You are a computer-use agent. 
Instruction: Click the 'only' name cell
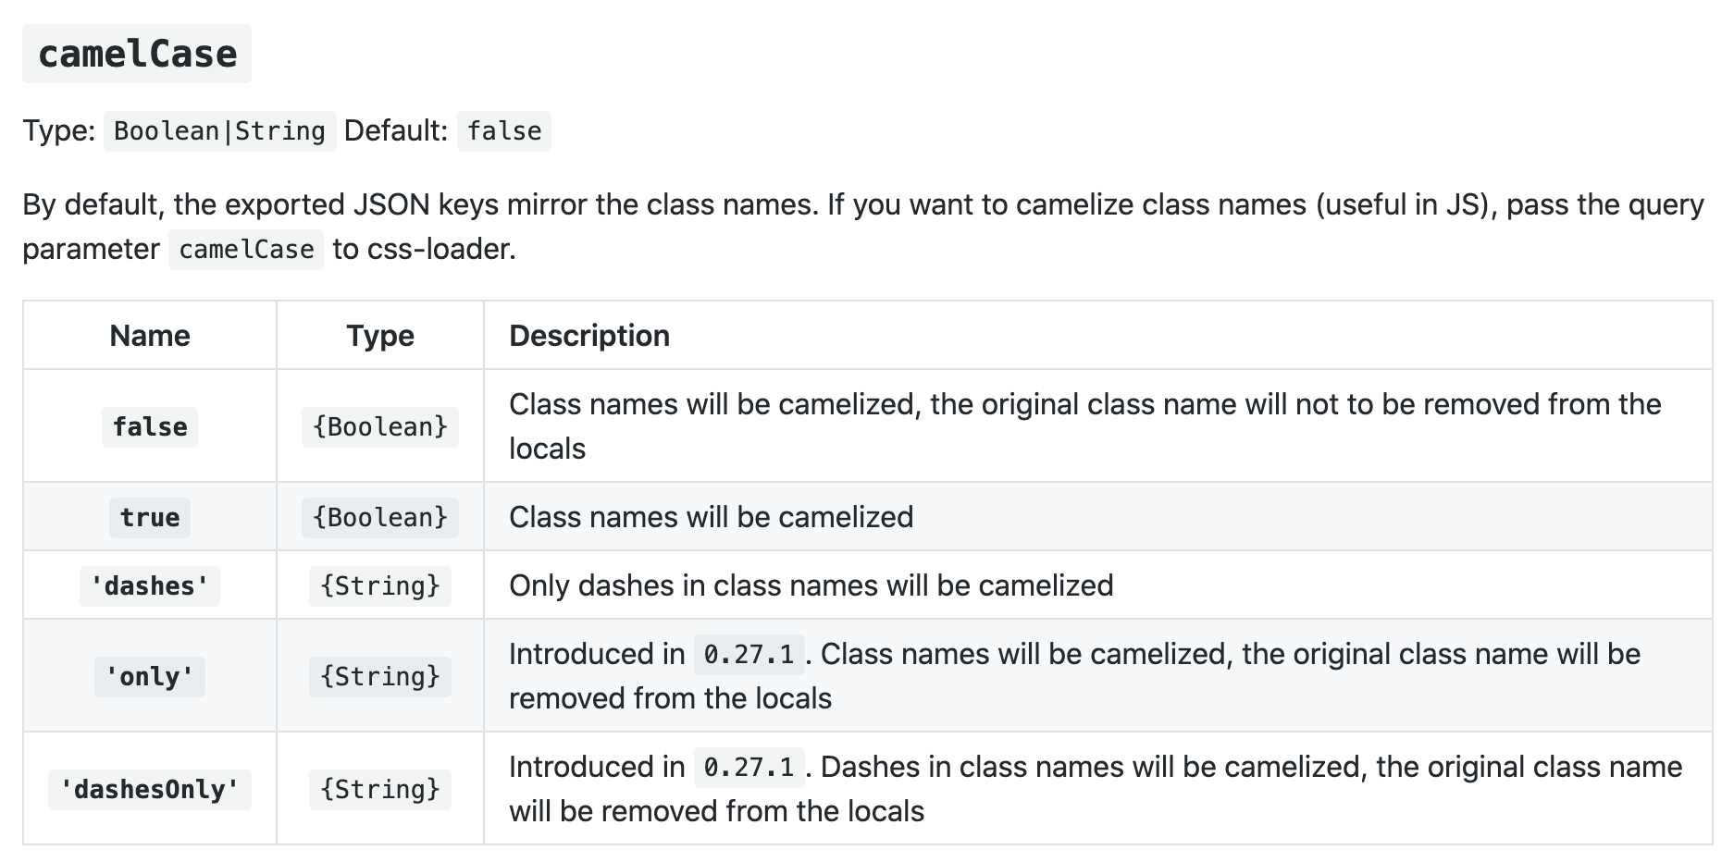click(150, 676)
